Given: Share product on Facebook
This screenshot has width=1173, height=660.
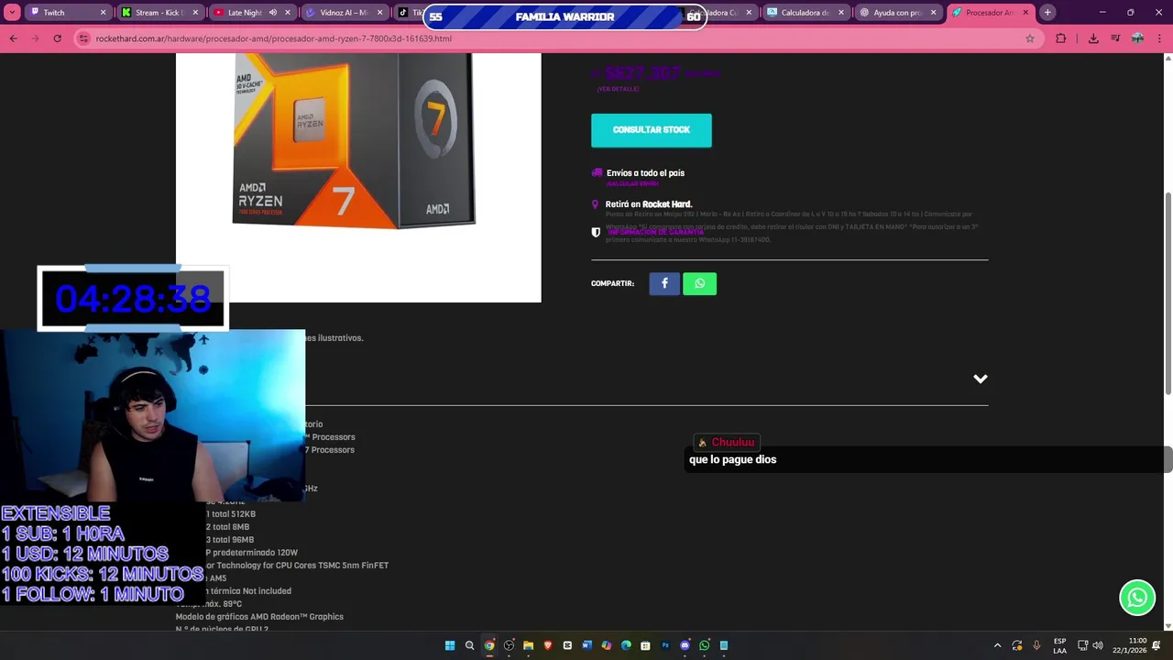Looking at the screenshot, I should click(x=664, y=283).
